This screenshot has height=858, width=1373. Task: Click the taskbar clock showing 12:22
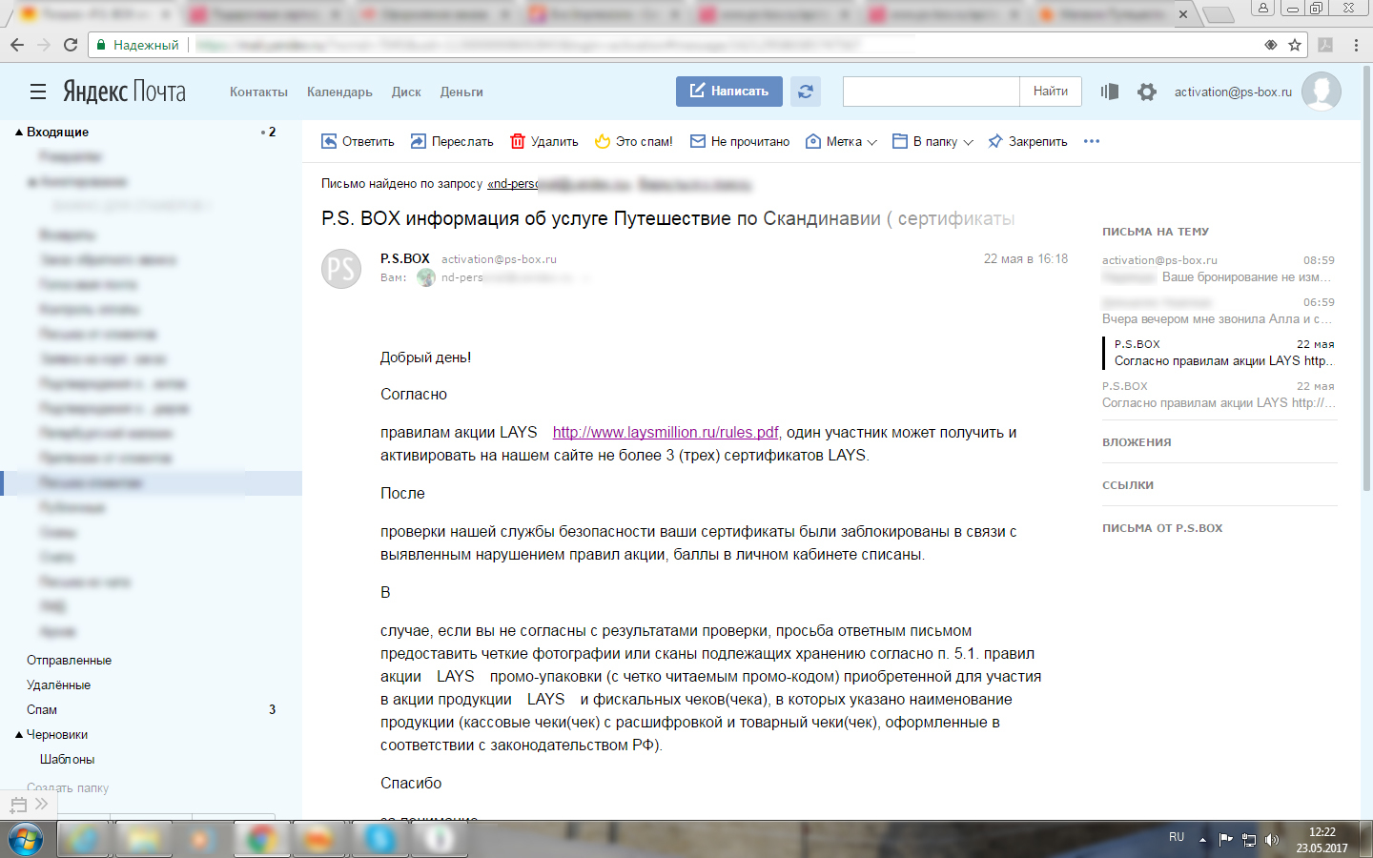[1322, 840]
